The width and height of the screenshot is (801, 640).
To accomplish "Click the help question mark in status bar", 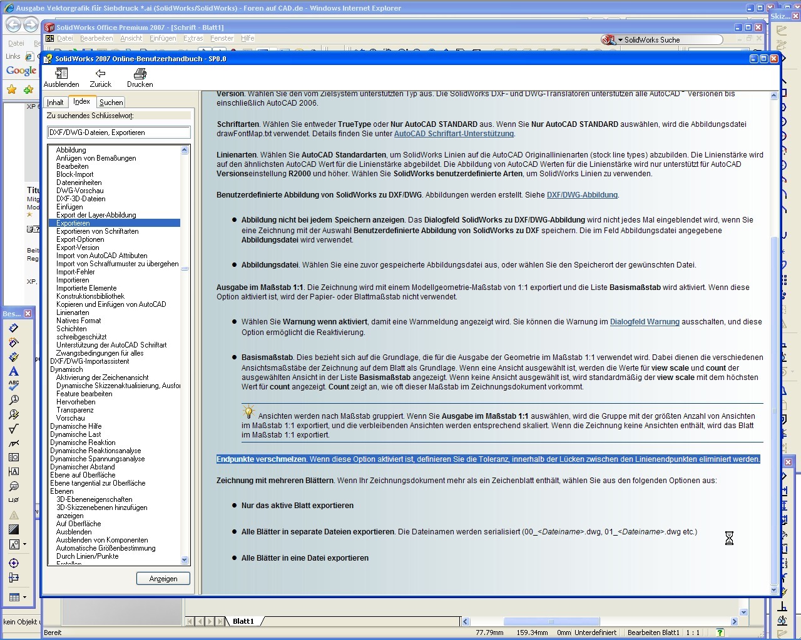I will [720, 632].
